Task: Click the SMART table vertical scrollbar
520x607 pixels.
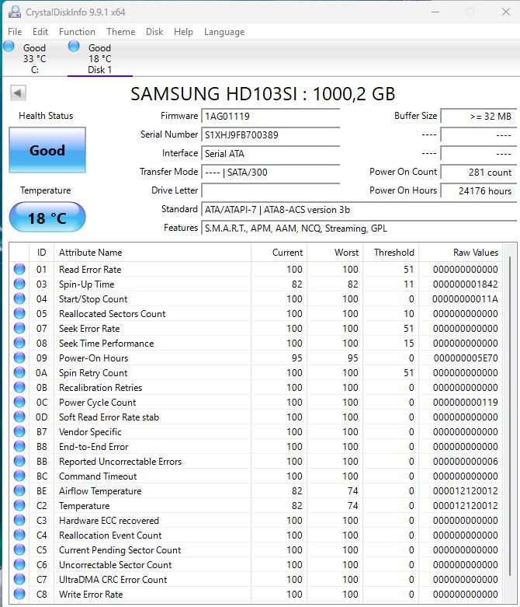Action: (x=510, y=416)
